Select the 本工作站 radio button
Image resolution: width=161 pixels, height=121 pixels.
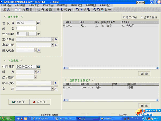pos(124,17)
